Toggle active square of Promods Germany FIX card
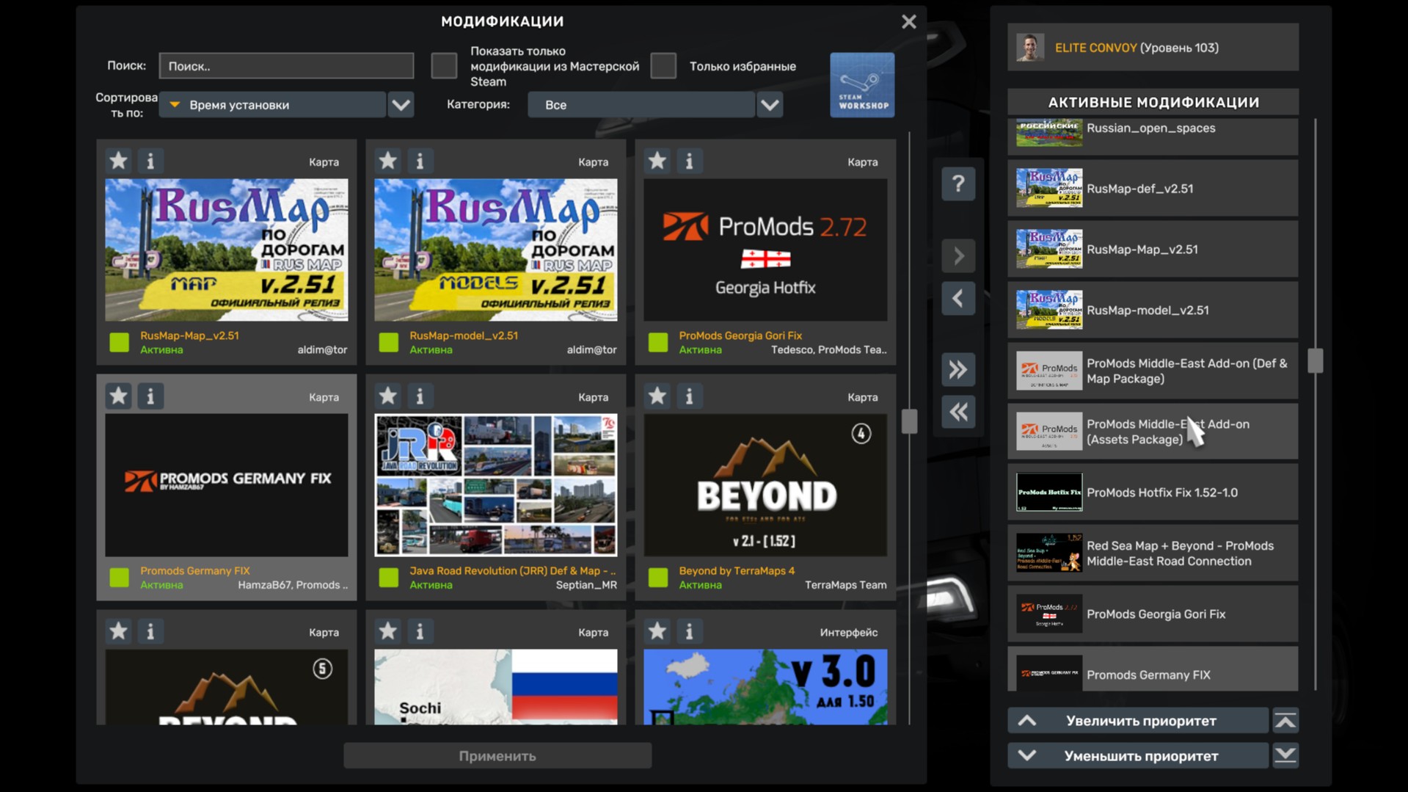 119,578
